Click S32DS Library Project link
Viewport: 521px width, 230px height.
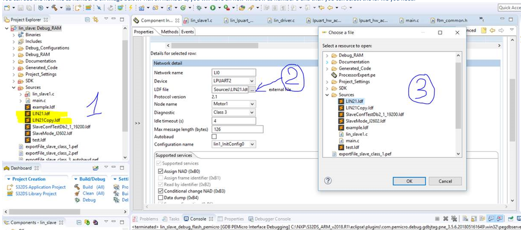pos(36,194)
